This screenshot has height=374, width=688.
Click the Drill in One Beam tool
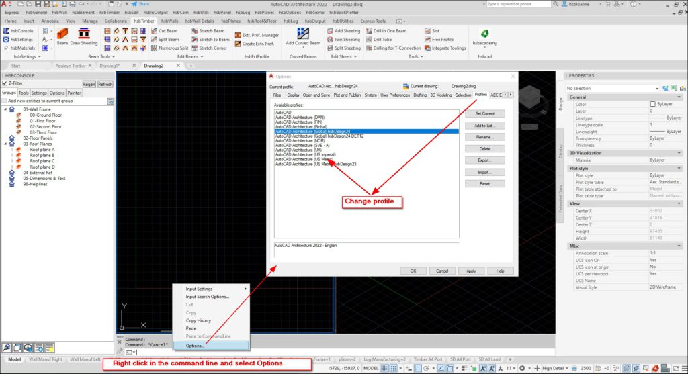tap(386, 31)
